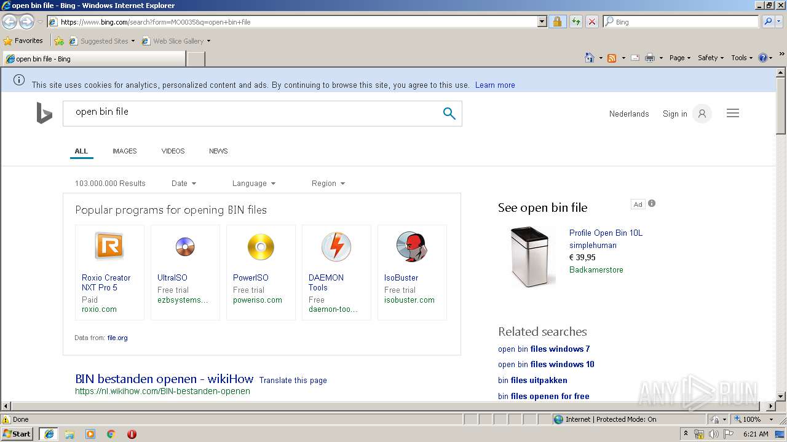787x442 pixels.
Task: Click the red Stop loading icon
Action: [x=591, y=21]
